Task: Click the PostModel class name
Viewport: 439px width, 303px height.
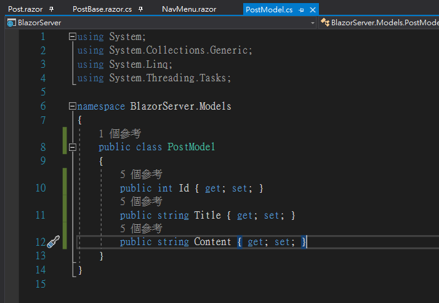Action: click(x=191, y=147)
